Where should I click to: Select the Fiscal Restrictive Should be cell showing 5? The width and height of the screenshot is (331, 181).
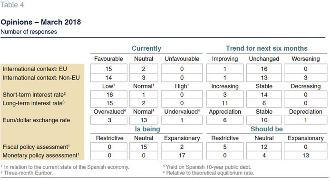[225, 147]
